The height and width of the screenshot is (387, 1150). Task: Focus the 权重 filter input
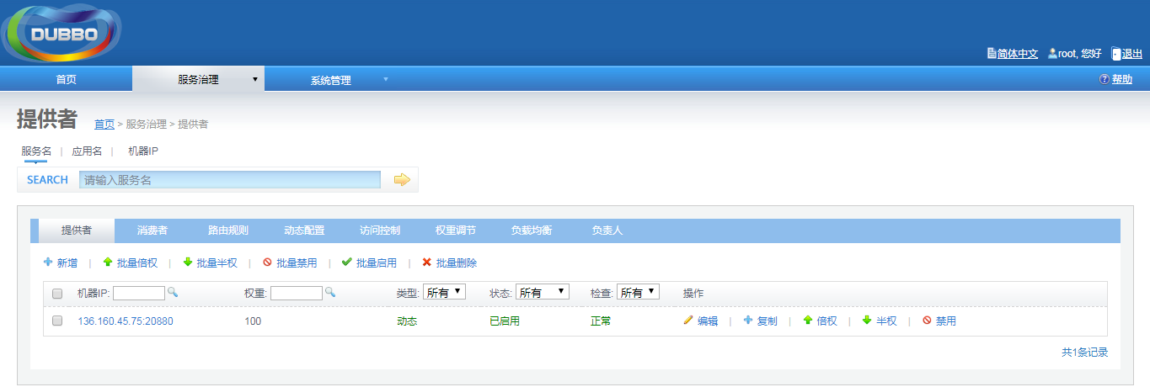click(297, 293)
